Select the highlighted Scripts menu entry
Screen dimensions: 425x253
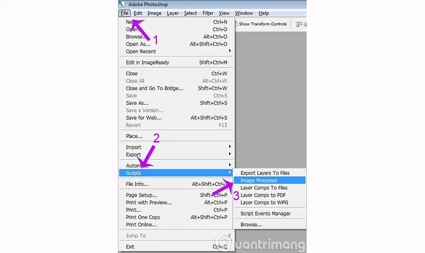176,173
